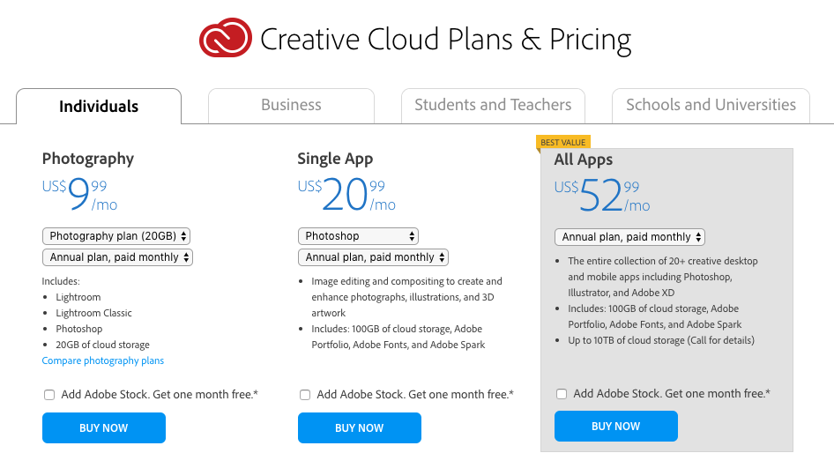Select the Students and Teachers tab
This screenshot has width=834, height=468.
[493, 105]
